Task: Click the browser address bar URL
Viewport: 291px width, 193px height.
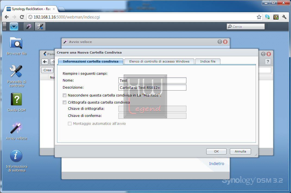Action: click(67, 17)
